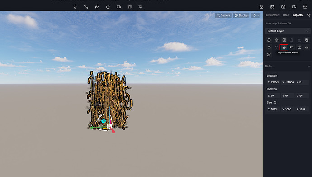Click the export arrow icon in Inspector
Screen dimensions: 312x177
(299, 48)
